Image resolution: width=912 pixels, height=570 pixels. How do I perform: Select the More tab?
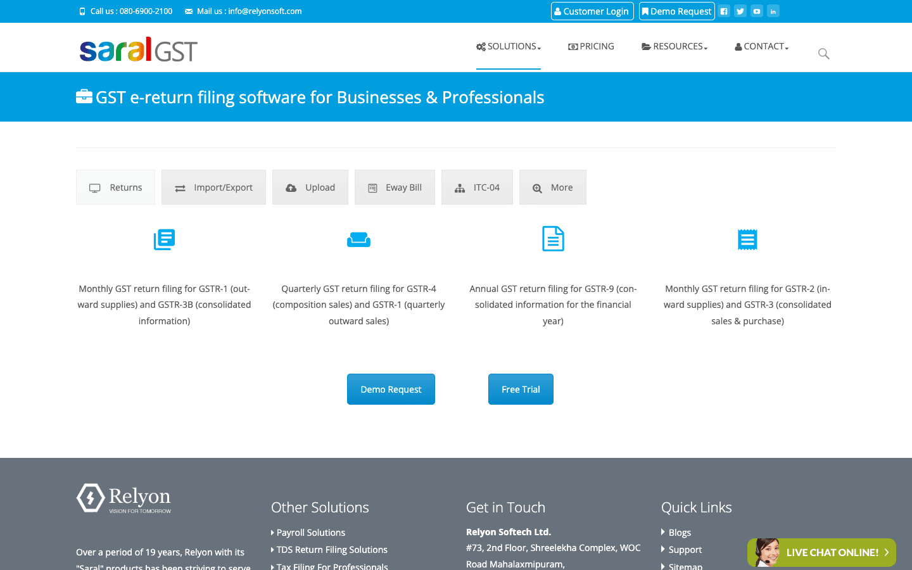[x=553, y=187]
